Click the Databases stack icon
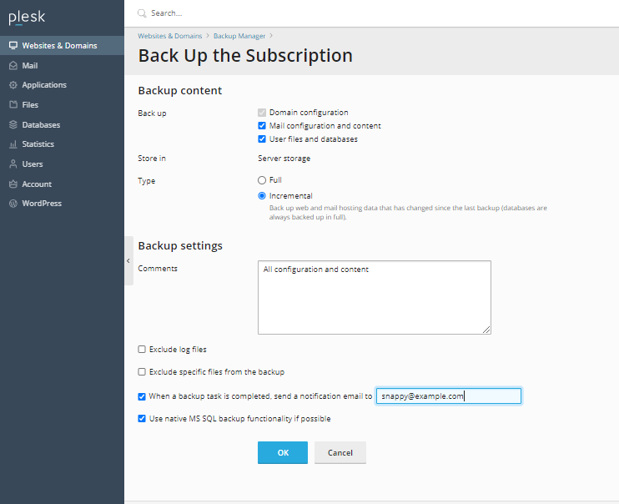 pos(13,125)
